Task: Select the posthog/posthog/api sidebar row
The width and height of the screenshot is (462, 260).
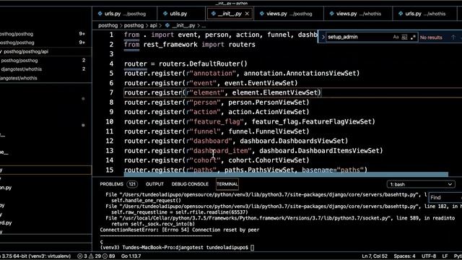Action: pos(45,51)
